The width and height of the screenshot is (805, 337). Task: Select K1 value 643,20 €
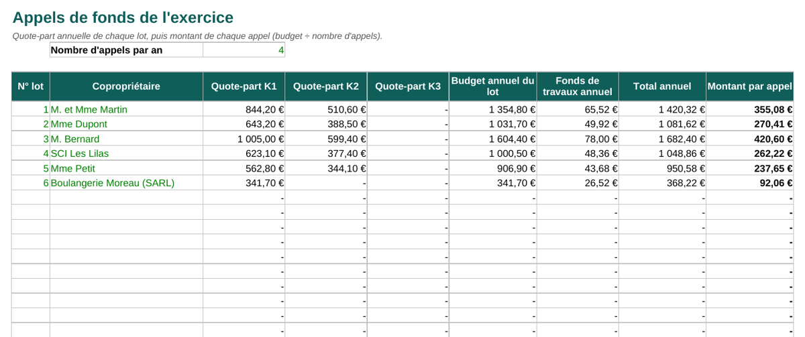pyautogui.click(x=244, y=124)
